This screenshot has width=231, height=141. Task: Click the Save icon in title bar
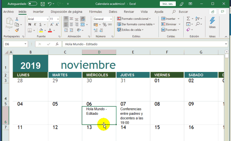[43, 4]
